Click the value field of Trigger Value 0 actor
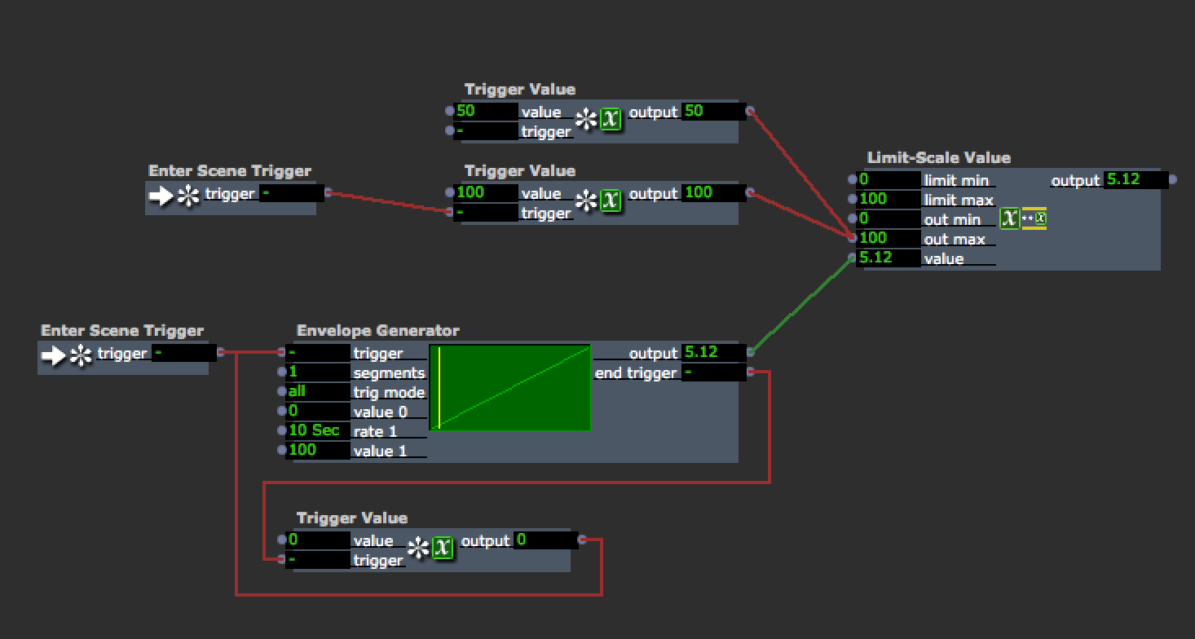 (318, 540)
